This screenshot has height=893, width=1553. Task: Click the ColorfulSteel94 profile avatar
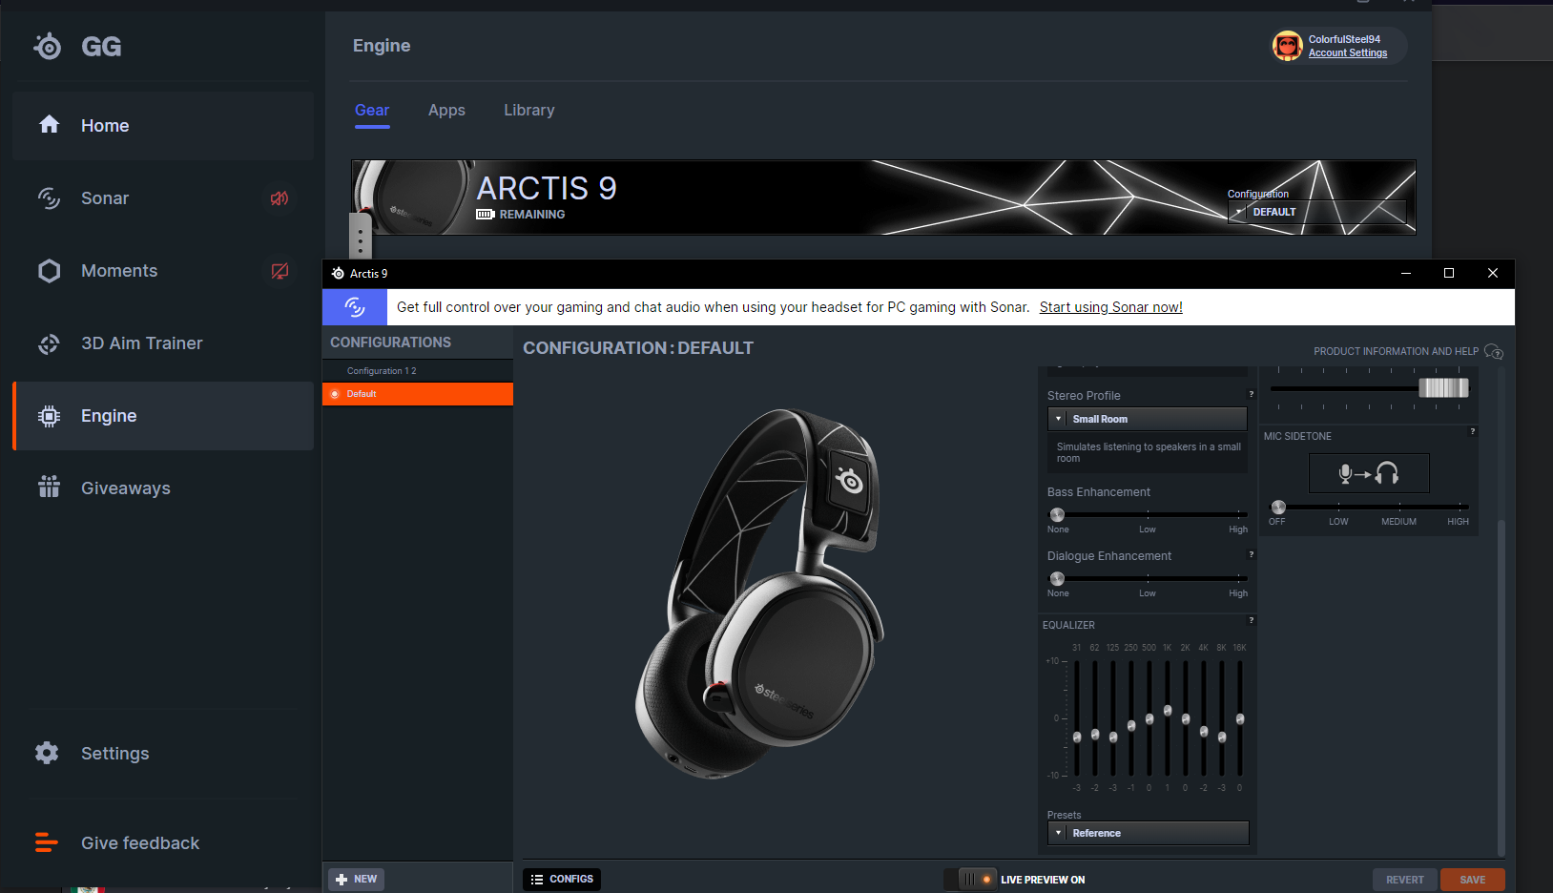tap(1288, 46)
